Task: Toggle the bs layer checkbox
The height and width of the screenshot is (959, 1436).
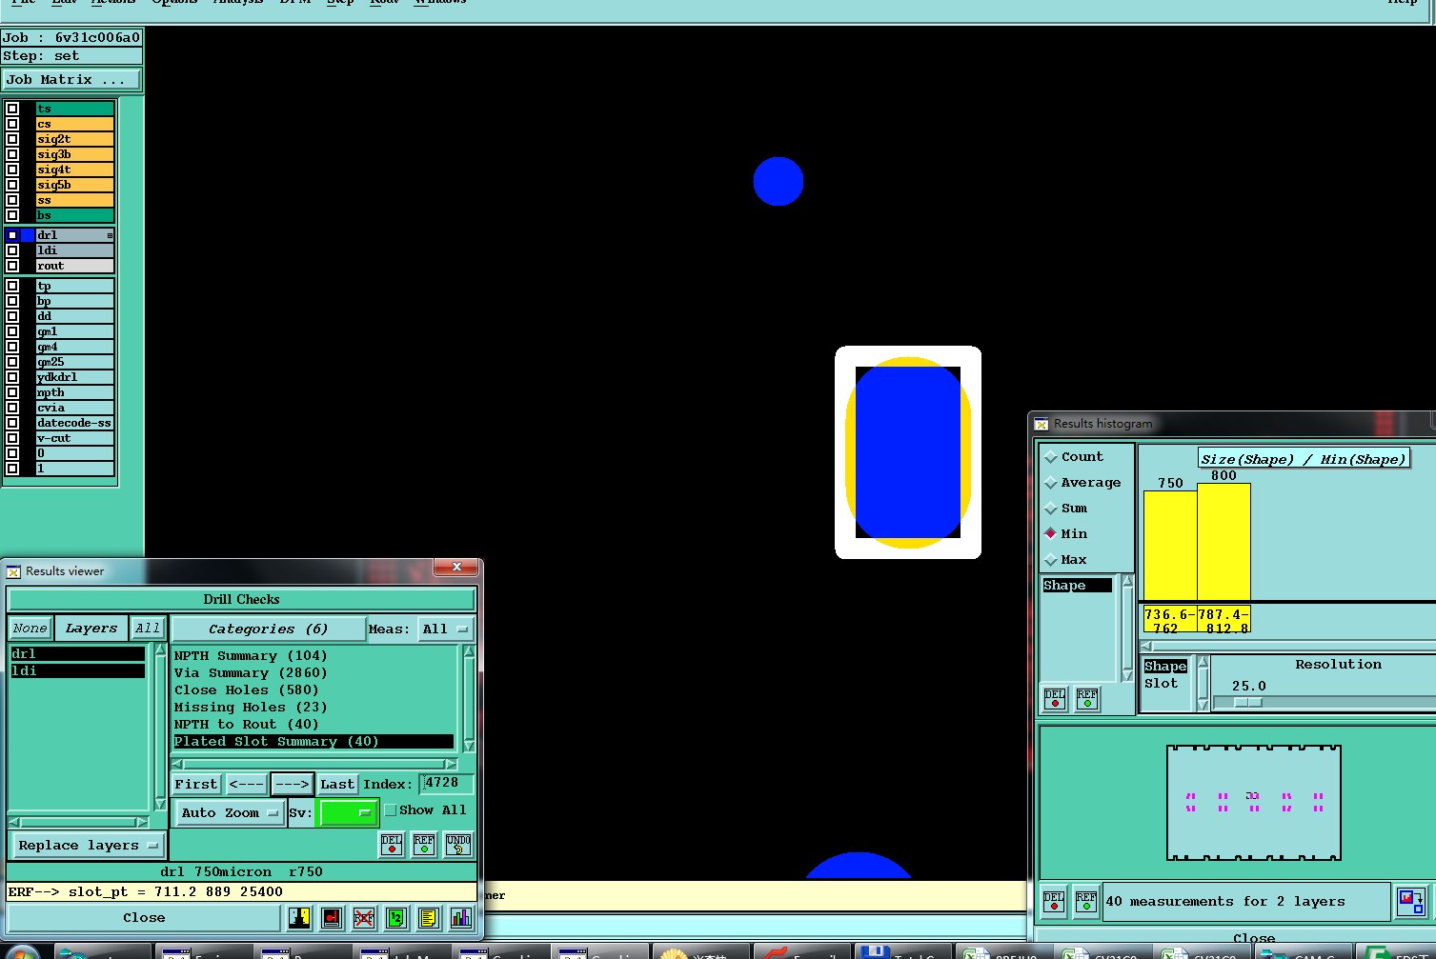Action: pyautogui.click(x=12, y=215)
